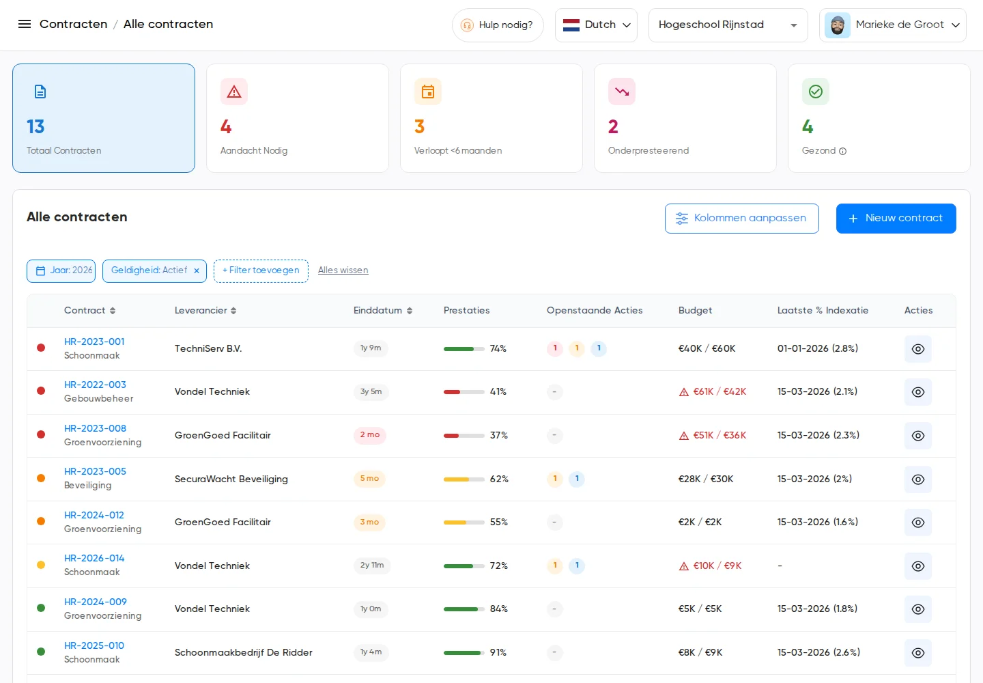Click the blue action badge in TechniServ row
Viewport: 983px width, 683px height.
(x=599, y=348)
